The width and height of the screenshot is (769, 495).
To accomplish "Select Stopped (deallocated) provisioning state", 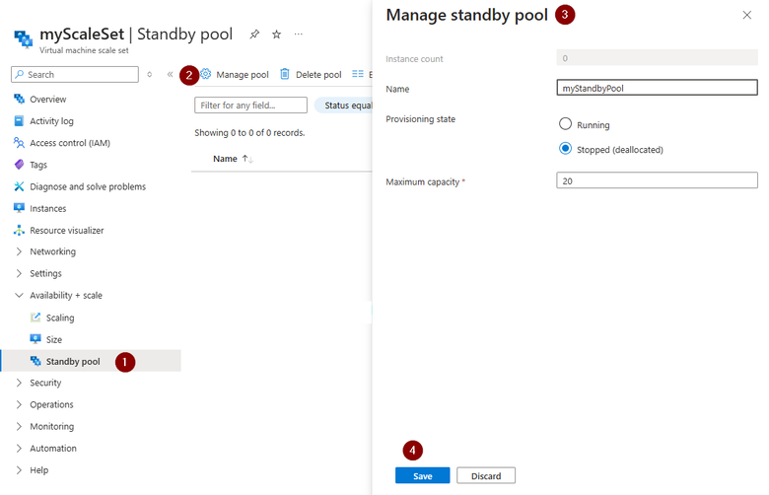I will [x=566, y=148].
